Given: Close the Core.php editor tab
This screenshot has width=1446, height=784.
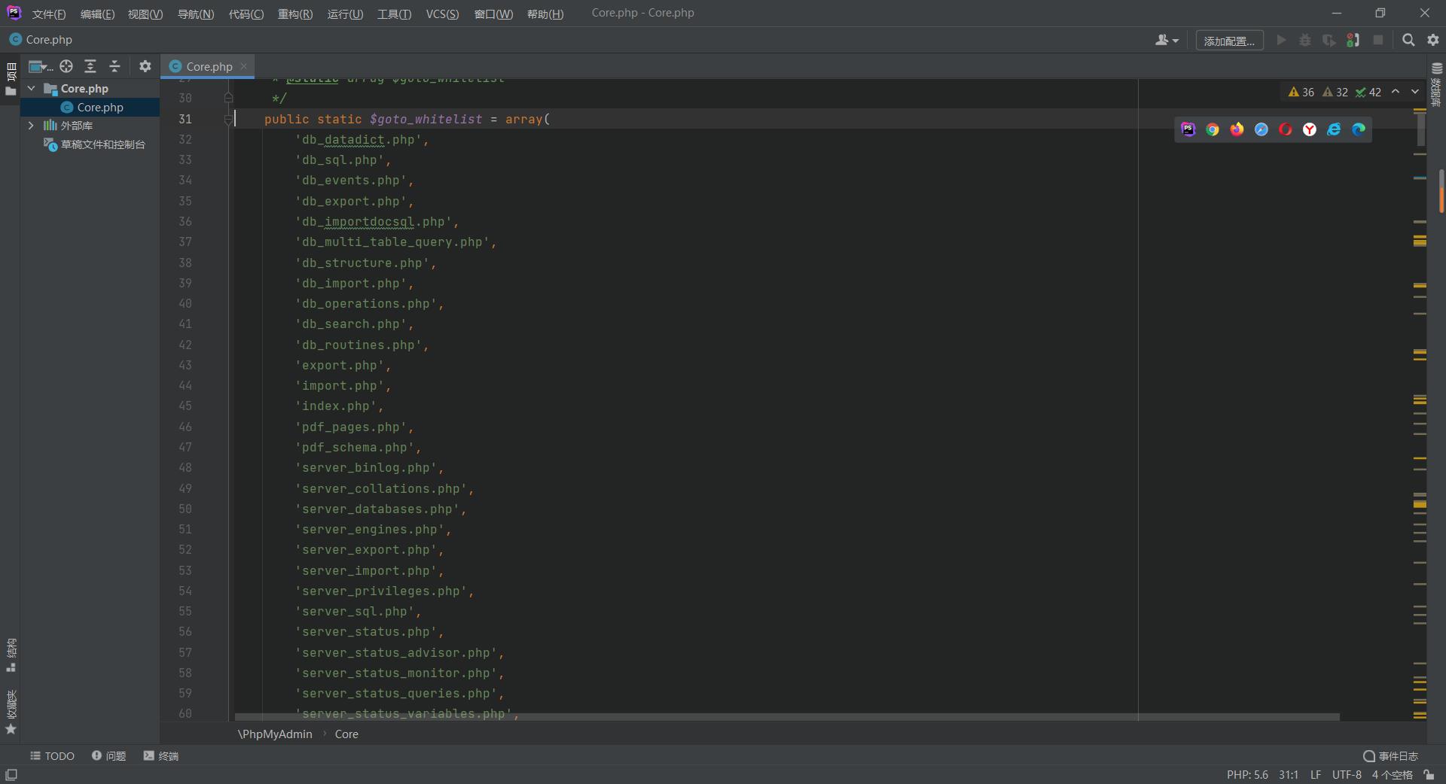Looking at the screenshot, I should point(244,66).
